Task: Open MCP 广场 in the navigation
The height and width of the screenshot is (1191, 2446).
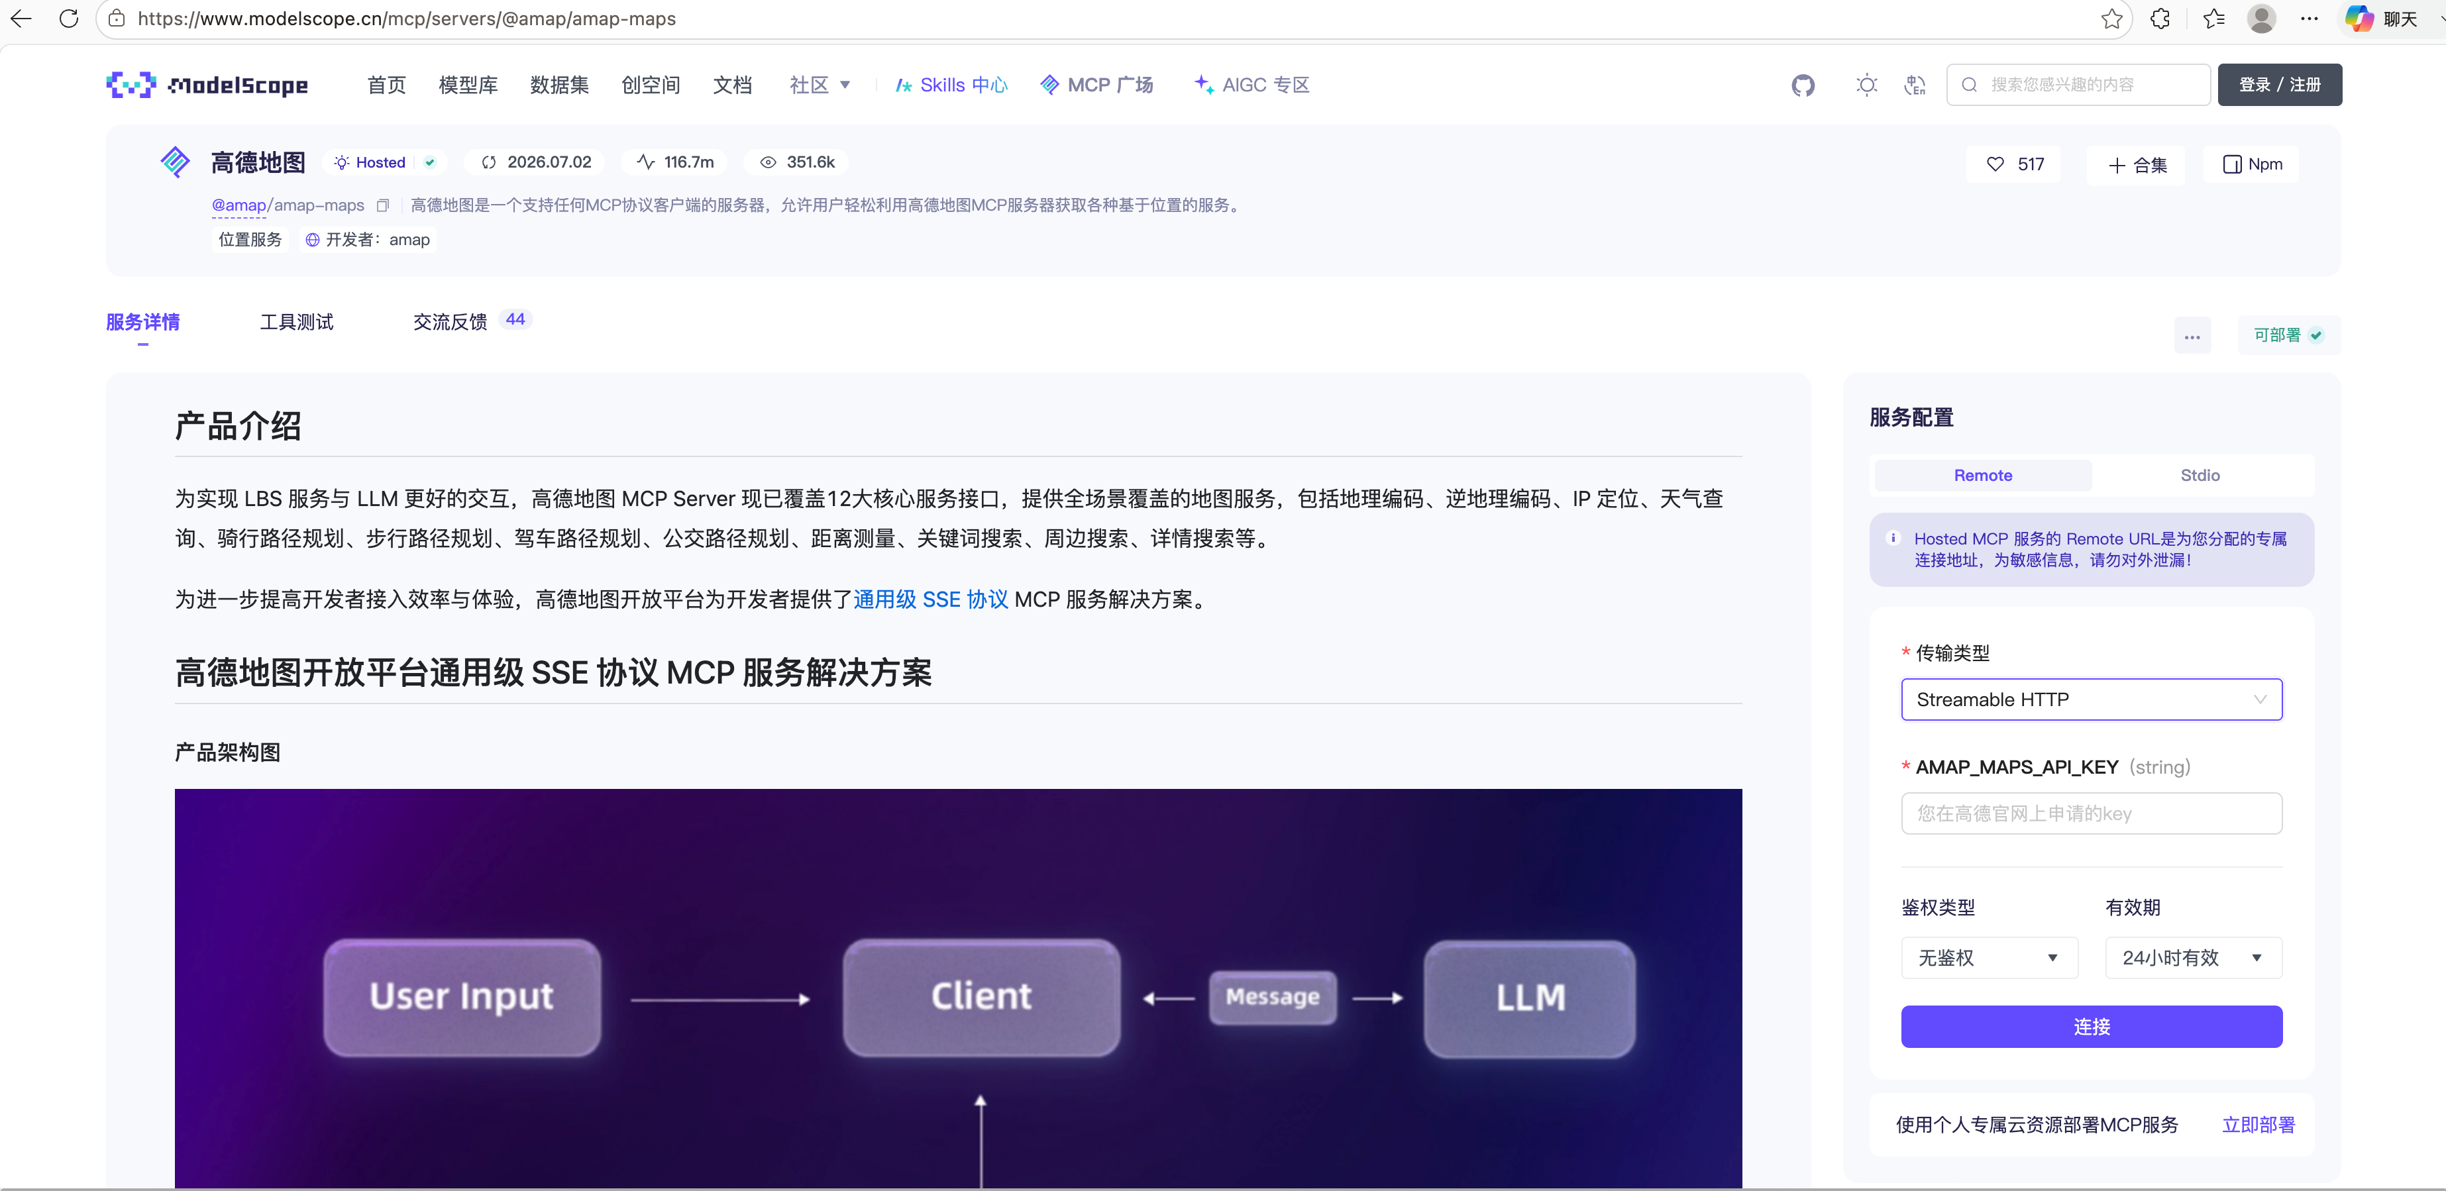Action: (x=1096, y=85)
